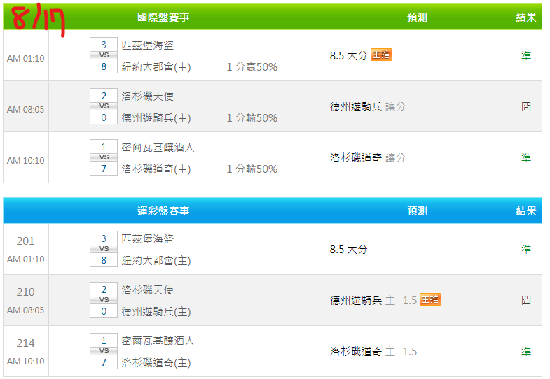
Task: Click the 1 分贏50% text
Action: tap(252, 67)
